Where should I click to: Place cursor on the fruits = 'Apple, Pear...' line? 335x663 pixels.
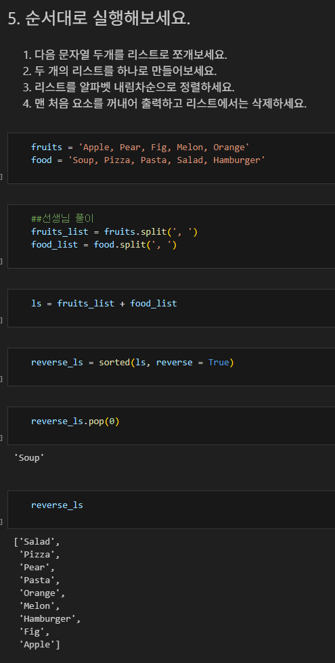[x=140, y=147]
